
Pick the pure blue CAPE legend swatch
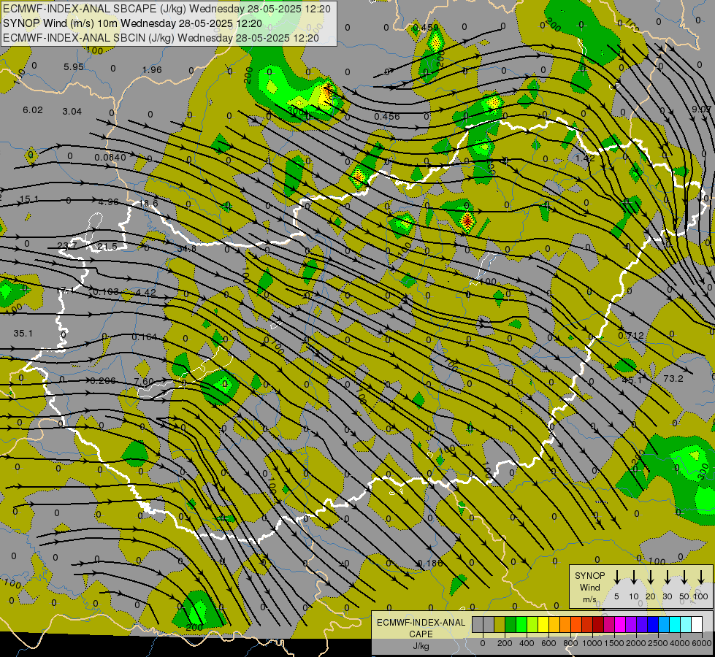[x=654, y=624]
